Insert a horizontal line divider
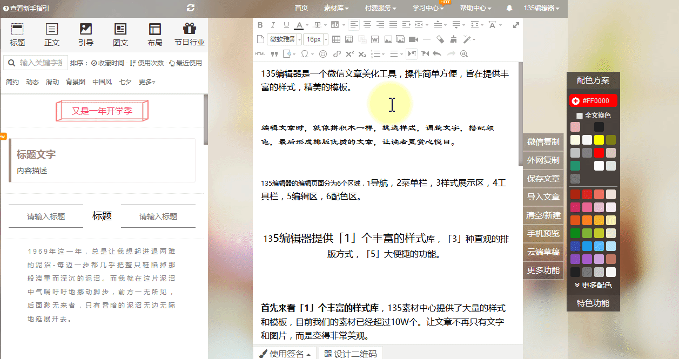This screenshot has width=679, height=359. pyautogui.click(x=427, y=39)
